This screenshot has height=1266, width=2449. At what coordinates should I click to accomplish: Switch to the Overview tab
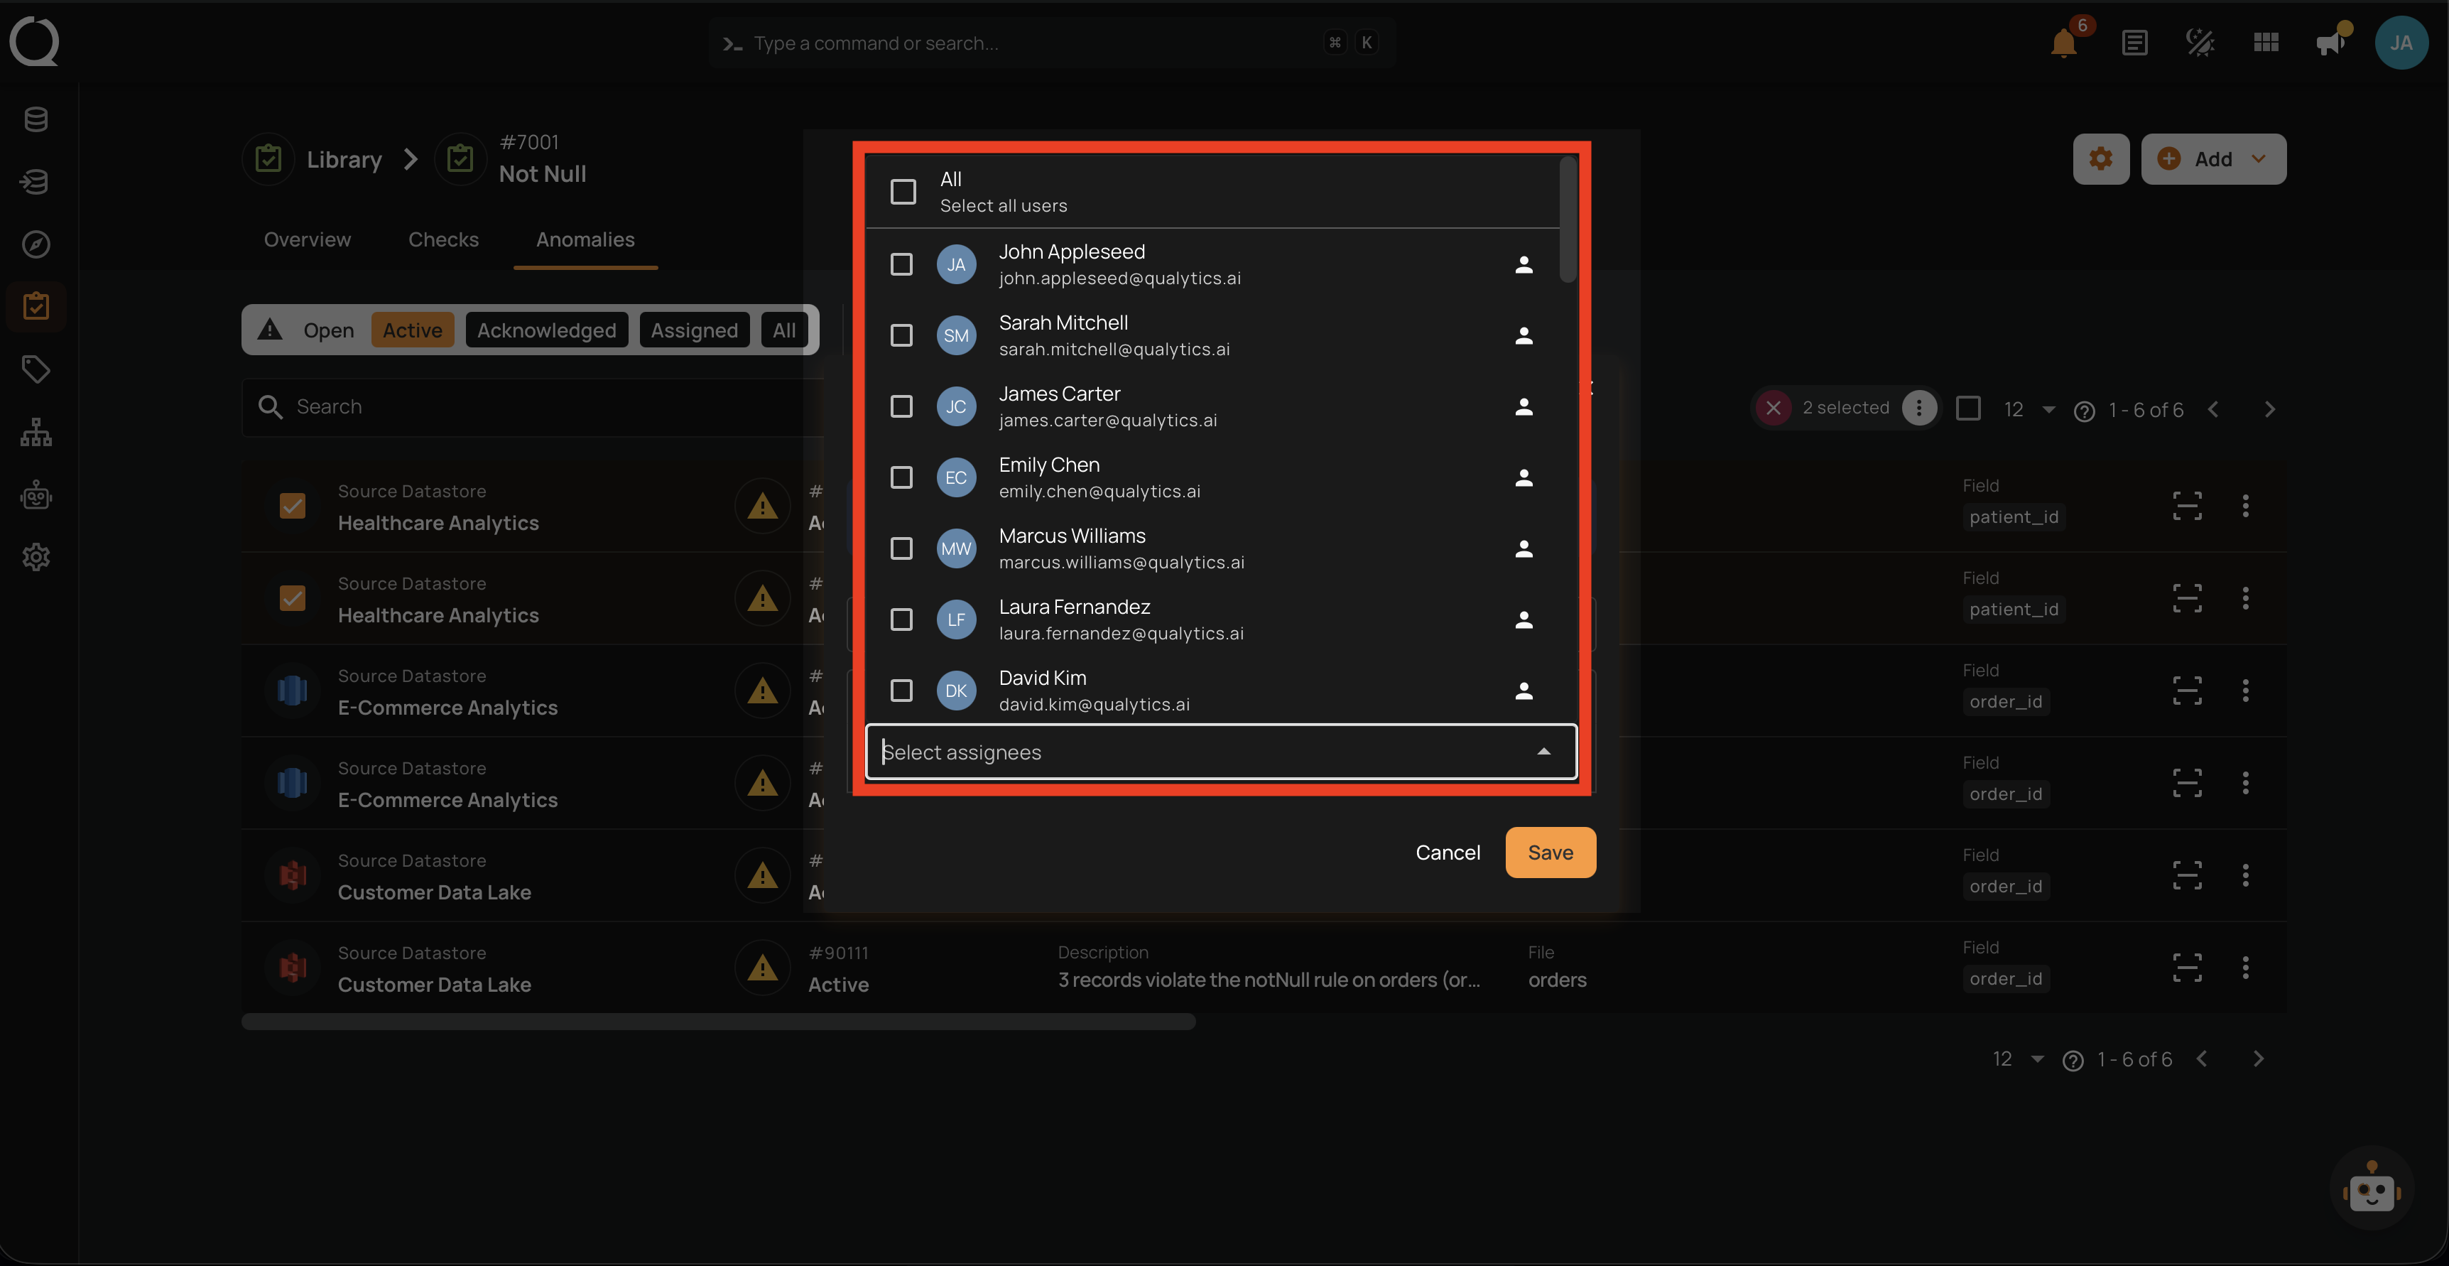[307, 239]
